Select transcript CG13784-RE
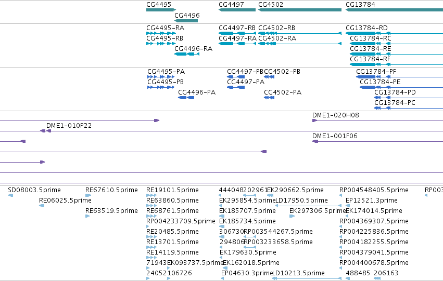Viewport: 443px width, 281px height. [371, 48]
